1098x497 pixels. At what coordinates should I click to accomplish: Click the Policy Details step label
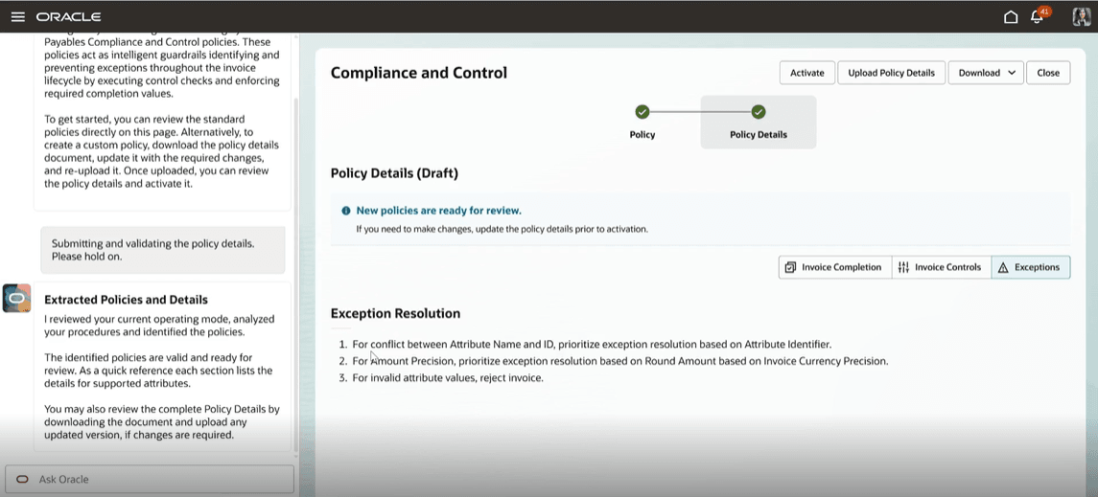759,134
